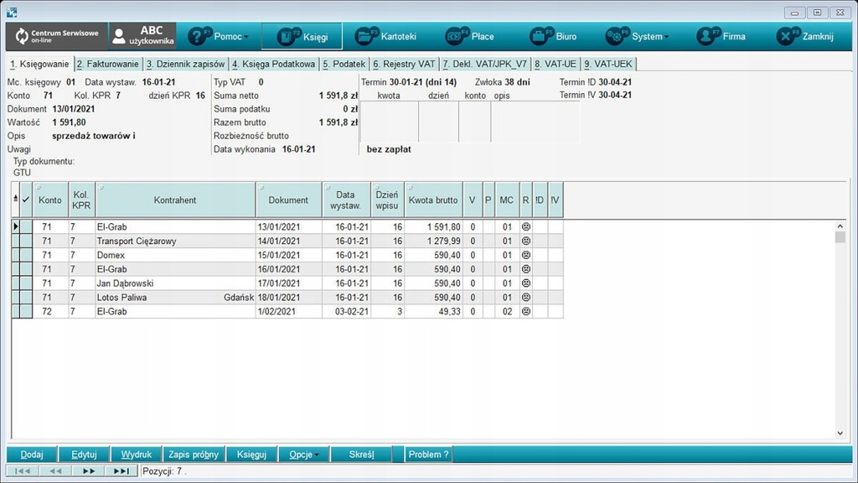Viewport: 858px width, 483px height.
Task: Click the scrollbar up arrow
Action: point(840,226)
